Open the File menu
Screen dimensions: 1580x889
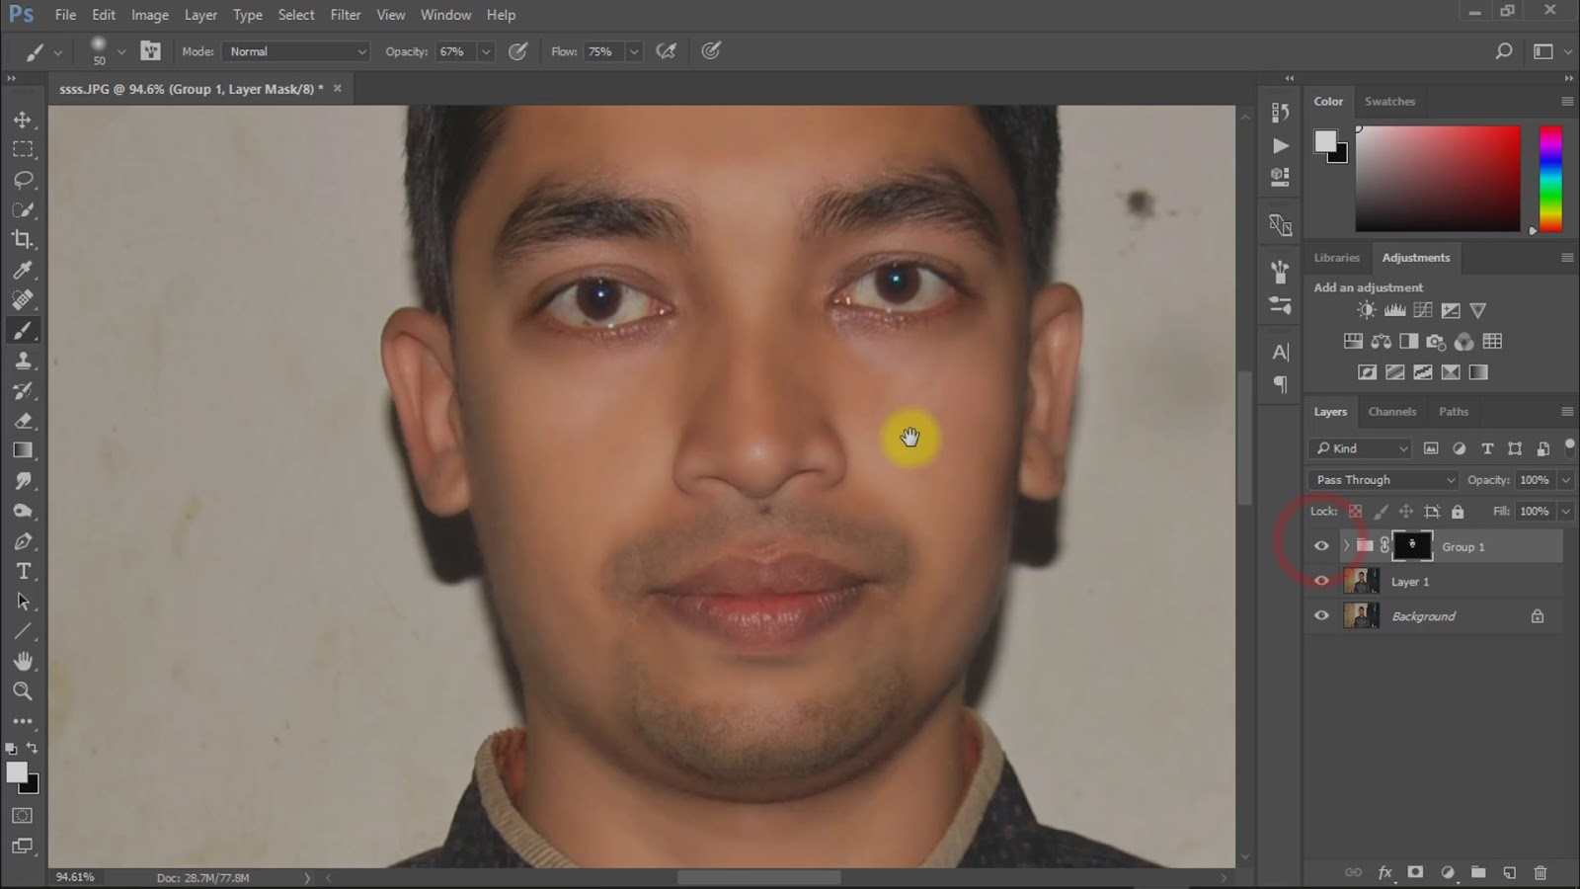point(65,15)
